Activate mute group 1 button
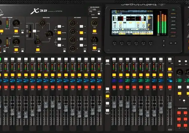 [x=179, y=113]
